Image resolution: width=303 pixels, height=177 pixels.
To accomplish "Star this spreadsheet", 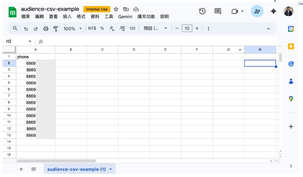I will click(x=116, y=9).
